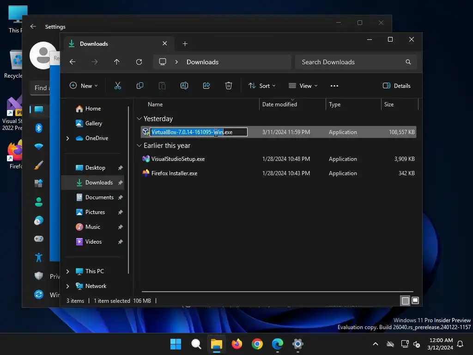Click the Windows Start button
The height and width of the screenshot is (355, 473).
coord(176,344)
